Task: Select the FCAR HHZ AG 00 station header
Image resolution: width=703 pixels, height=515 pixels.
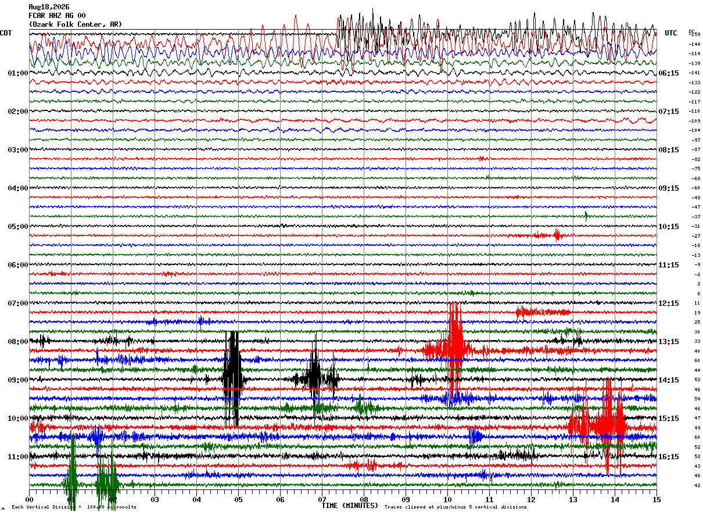Action: click(57, 16)
